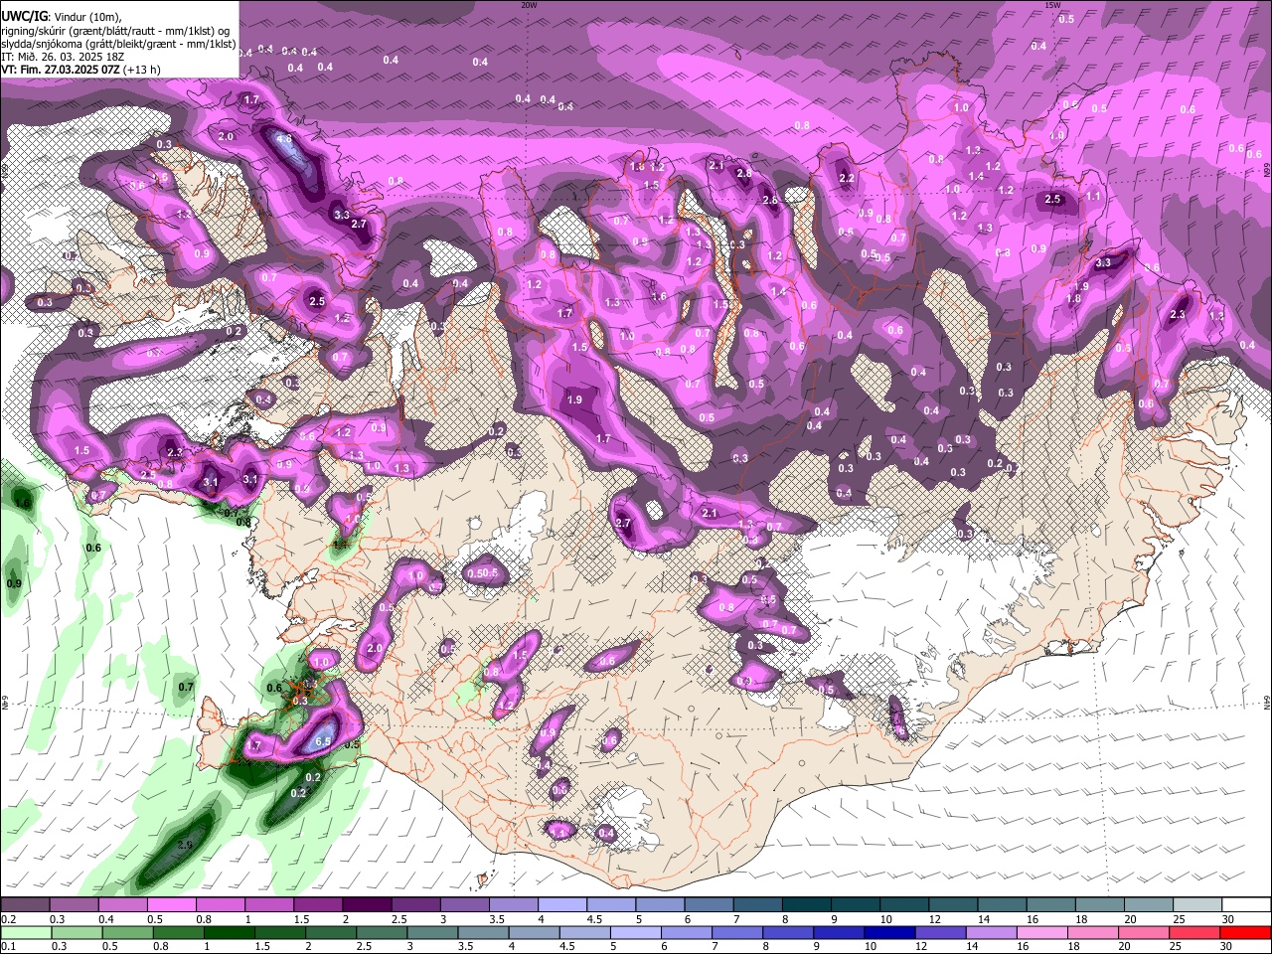Click the "(+13 h)" forecast offset text
Image resolution: width=1272 pixels, height=954 pixels.
pos(143,70)
